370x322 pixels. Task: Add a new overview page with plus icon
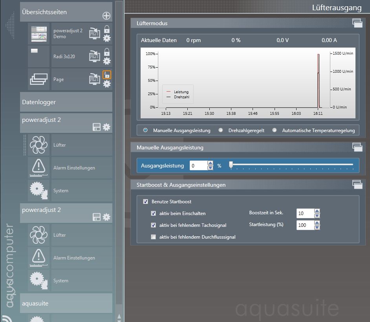tap(106, 16)
